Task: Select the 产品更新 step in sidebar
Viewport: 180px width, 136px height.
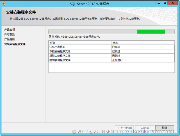Action: [10, 39]
